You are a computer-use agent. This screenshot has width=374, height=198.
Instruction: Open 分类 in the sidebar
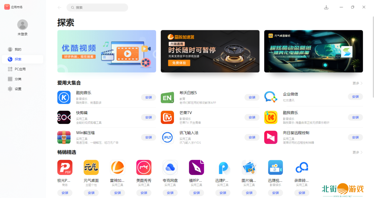click(18, 79)
